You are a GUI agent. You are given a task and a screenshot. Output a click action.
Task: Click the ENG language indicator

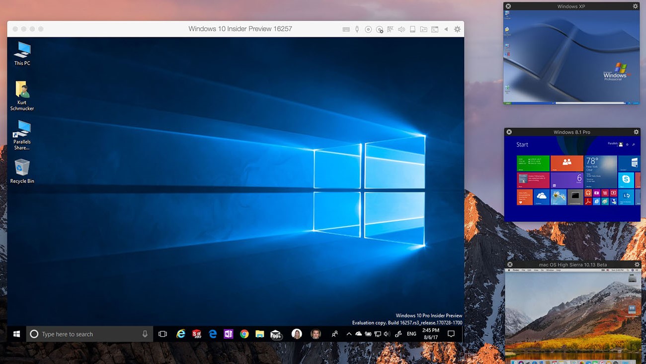[x=411, y=334]
